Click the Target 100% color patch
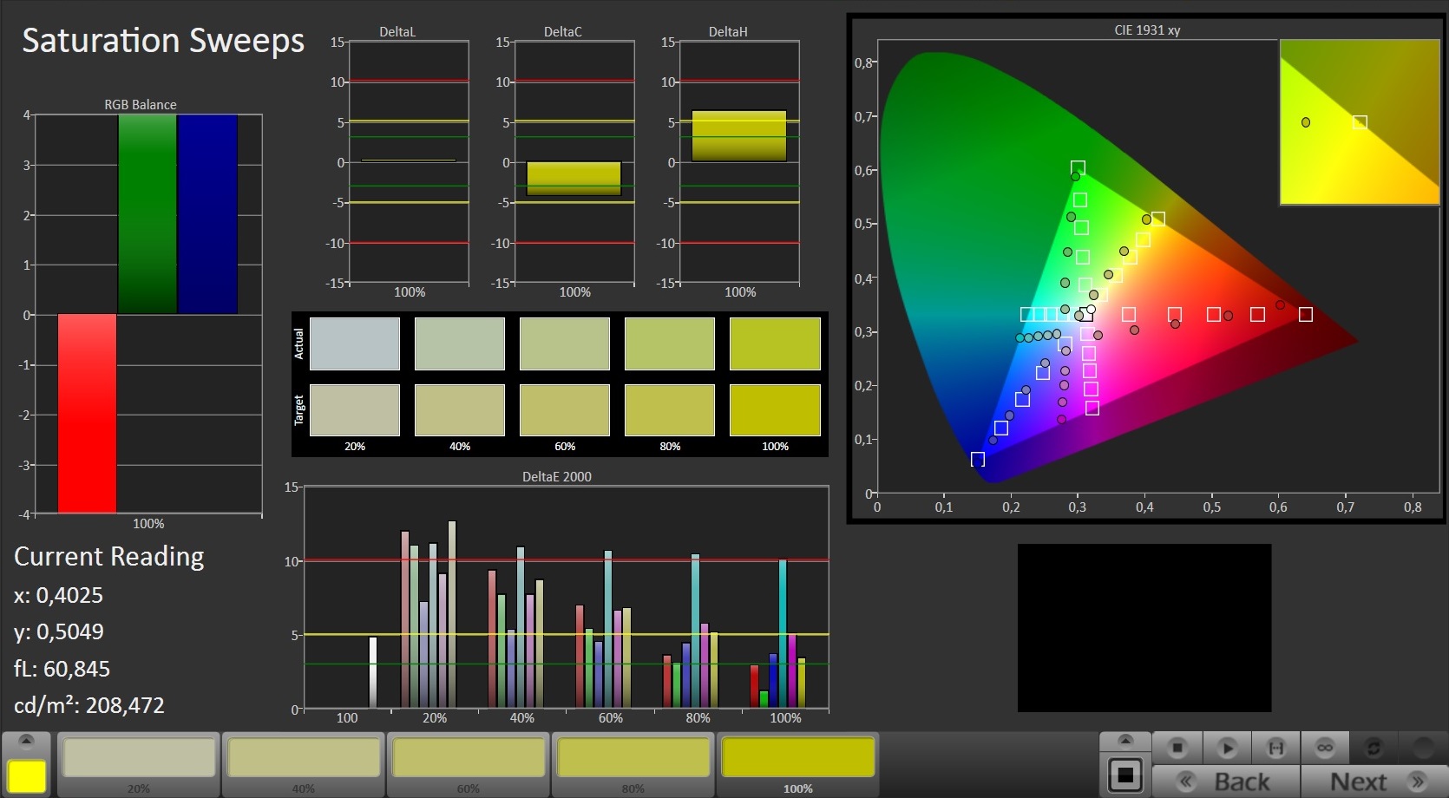The width and height of the screenshot is (1449, 798). [x=775, y=410]
